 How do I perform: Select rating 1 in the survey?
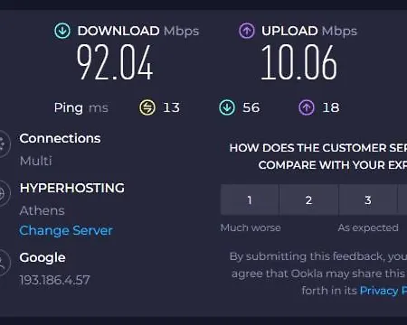tap(250, 200)
